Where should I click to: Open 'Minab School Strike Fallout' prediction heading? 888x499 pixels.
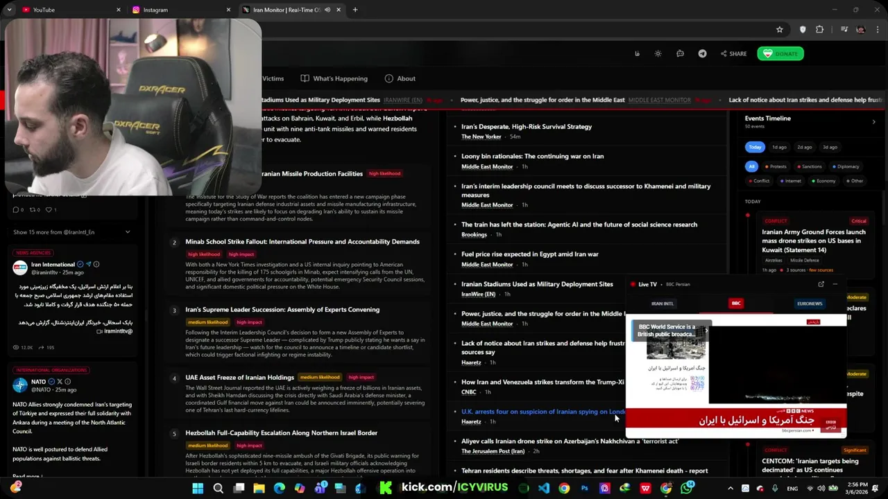302,242
